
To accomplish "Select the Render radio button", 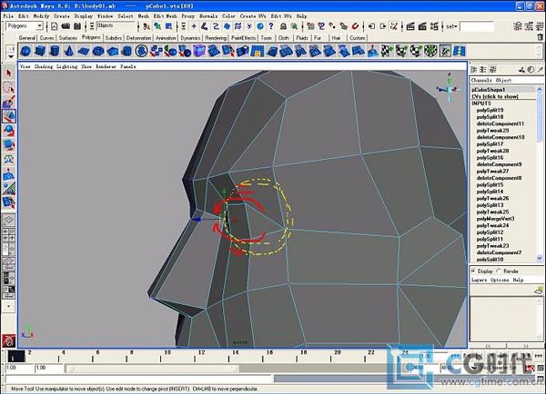I will click(x=499, y=271).
